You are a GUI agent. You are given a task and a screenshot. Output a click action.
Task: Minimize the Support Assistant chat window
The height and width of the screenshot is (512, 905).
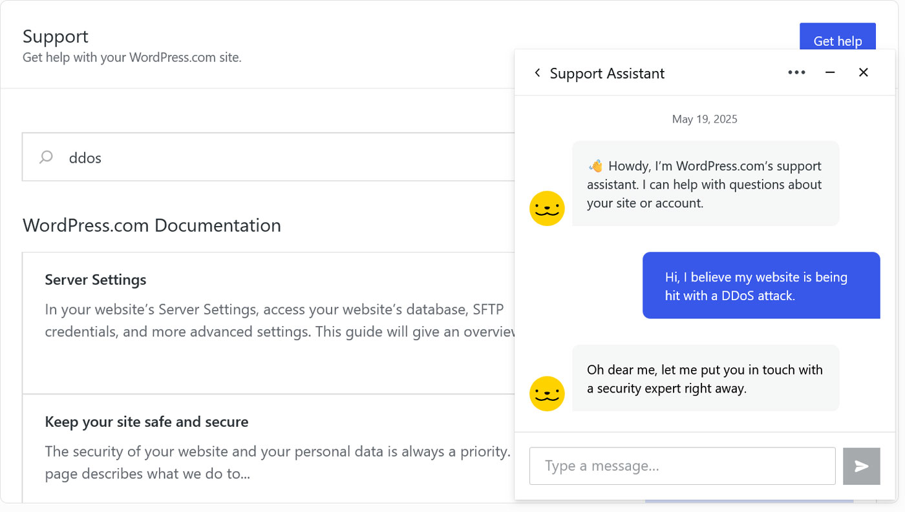829,72
